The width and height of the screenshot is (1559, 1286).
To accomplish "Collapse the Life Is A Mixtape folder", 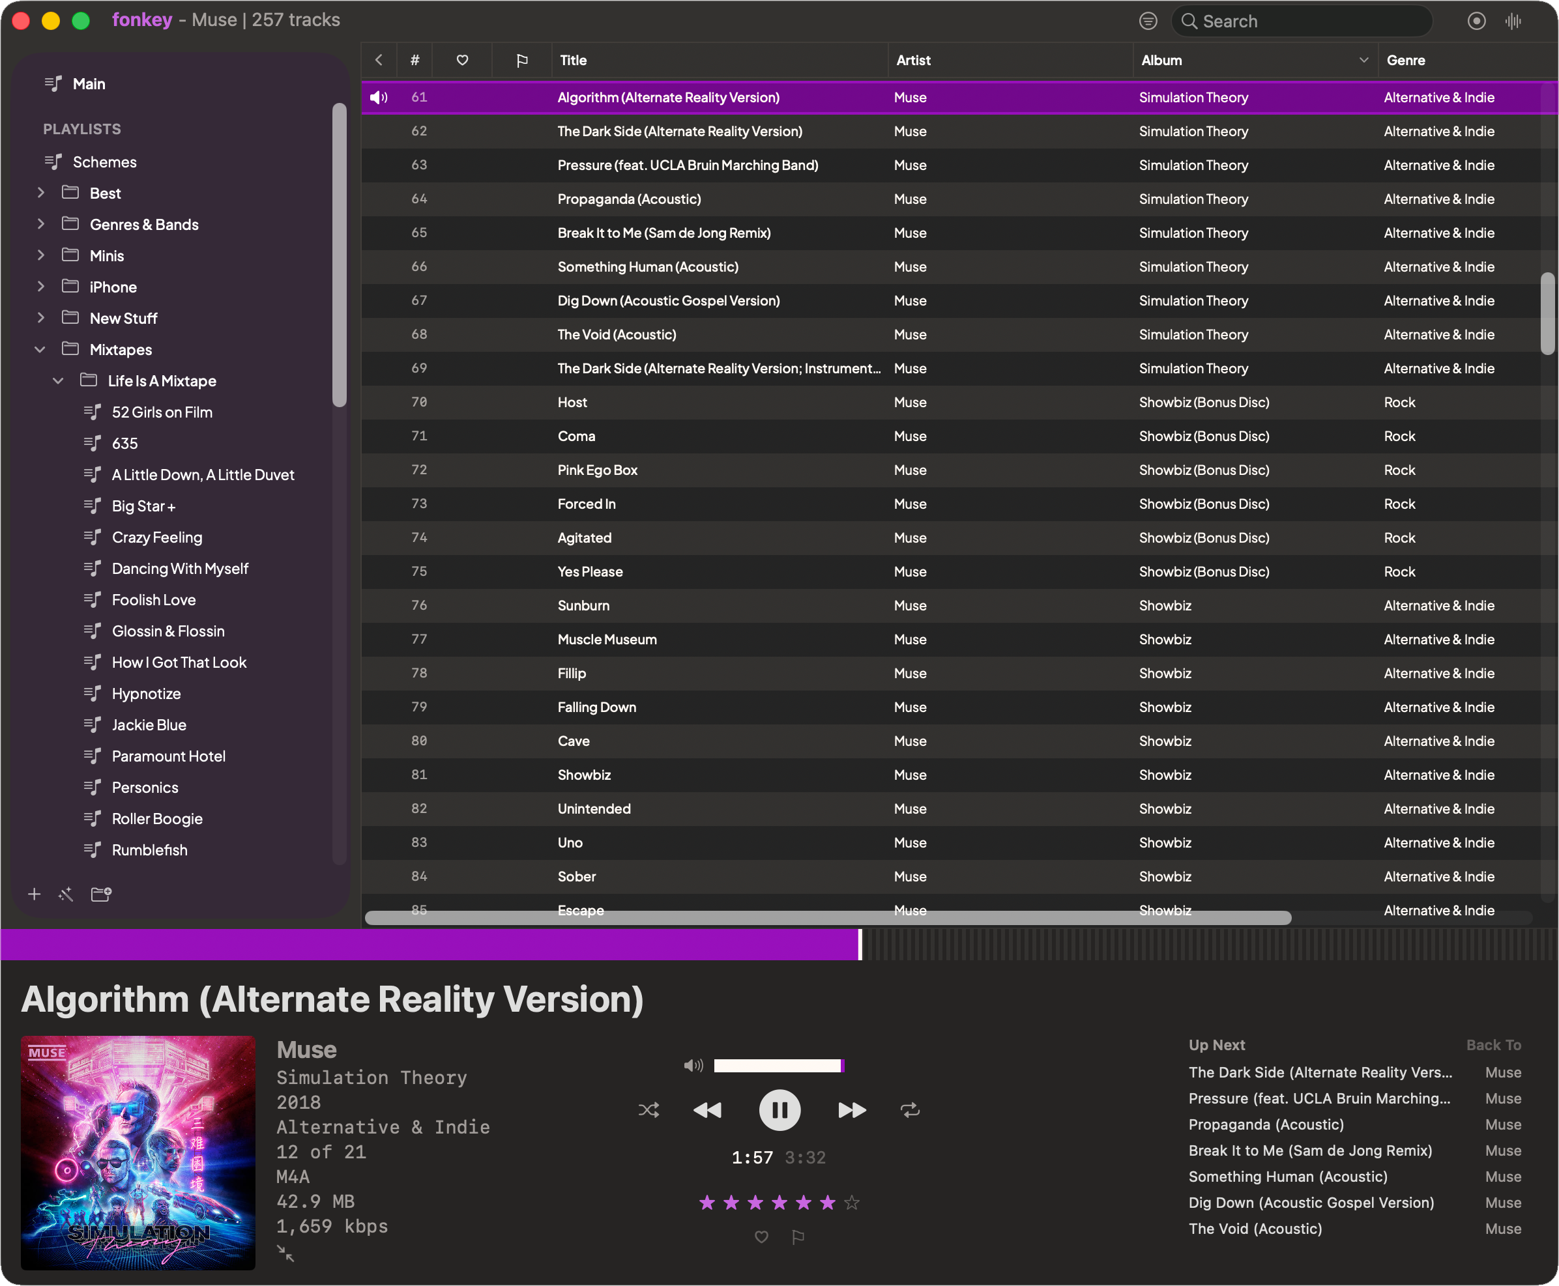I will click(x=58, y=380).
